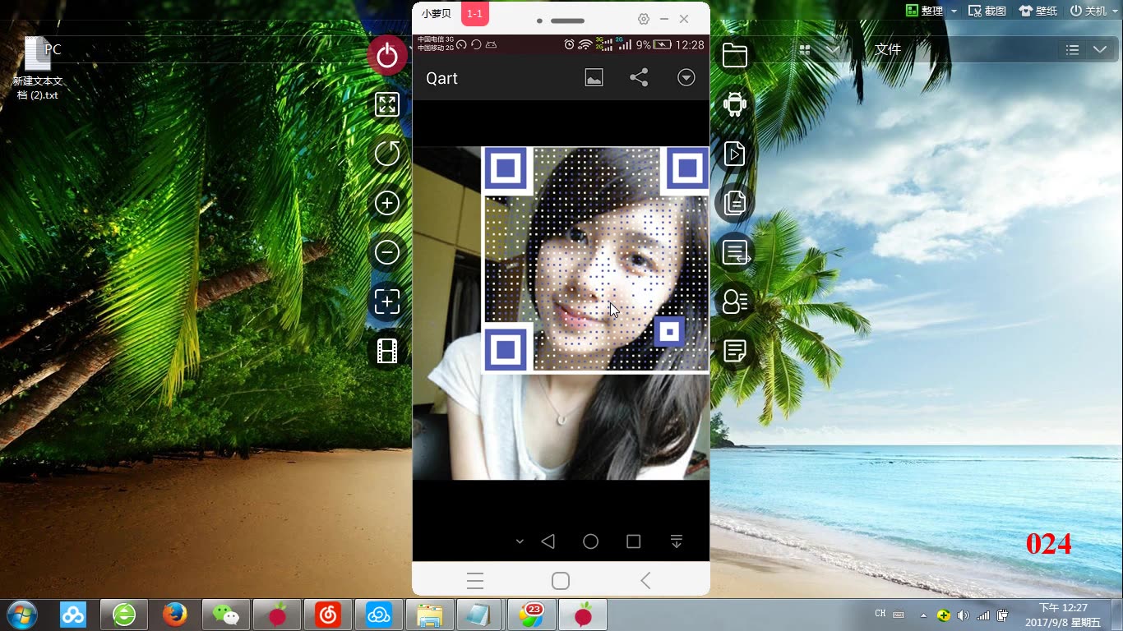1123x631 pixels.
Task: Tap the Android back triangle button
Action: point(548,541)
